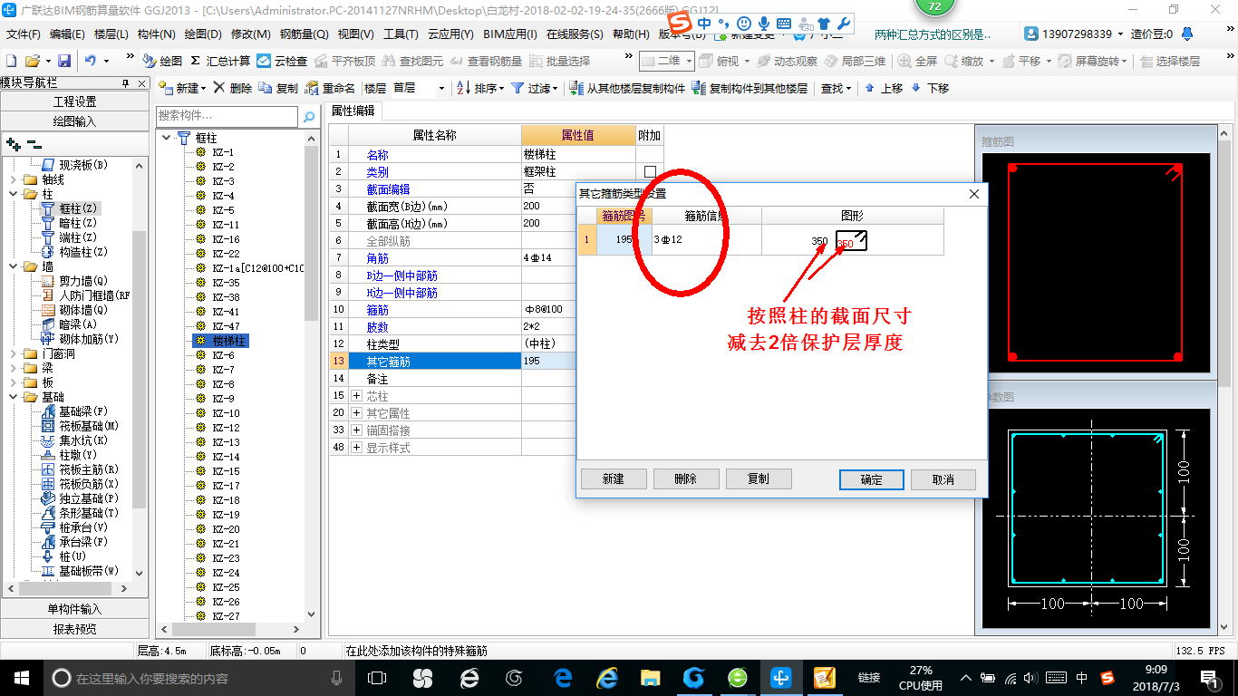This screenshot has width=1238, height=696.
Task: Select 框柱(Z) in the navigation tree
Action: tap(73, 208)
